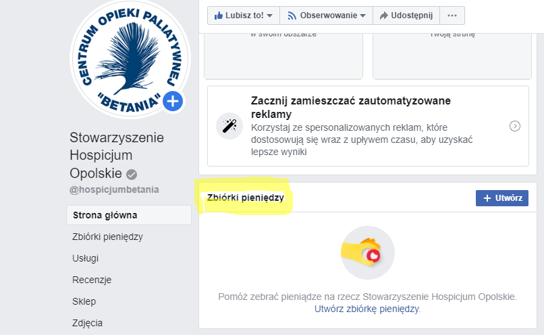Click the magic wand automated ads icon
Image resolution: width=544 pixels, height=335 pixels.
point(229,126)
